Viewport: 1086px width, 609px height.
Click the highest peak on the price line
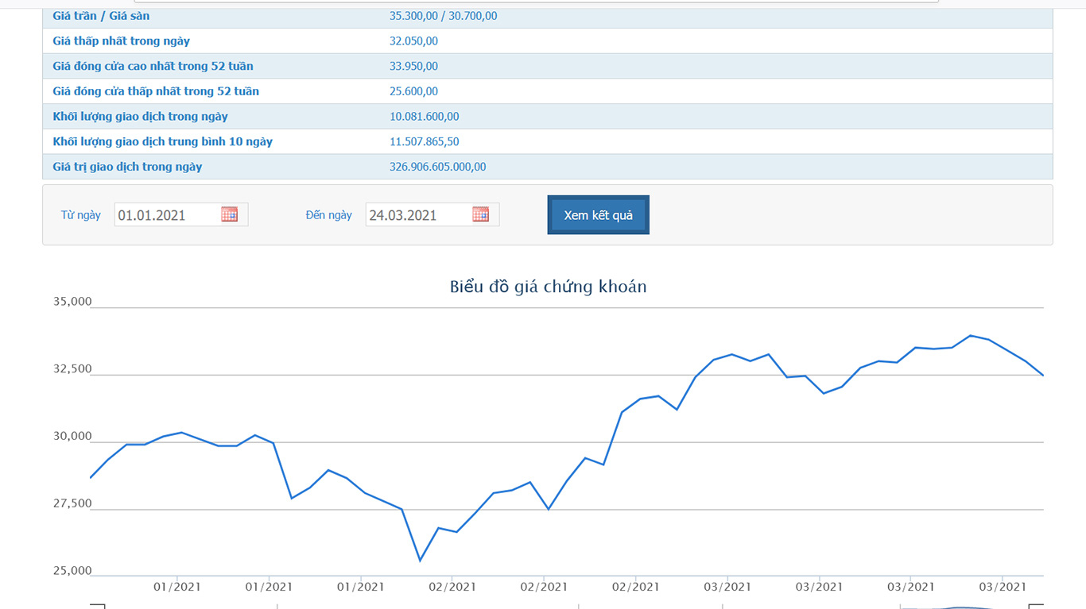[x=971, y=335]
